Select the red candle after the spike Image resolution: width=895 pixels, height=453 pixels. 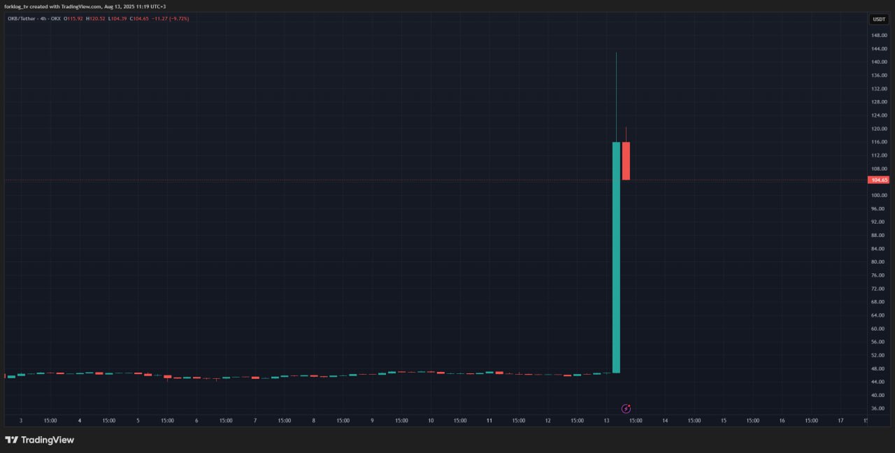tap(626, 161)
